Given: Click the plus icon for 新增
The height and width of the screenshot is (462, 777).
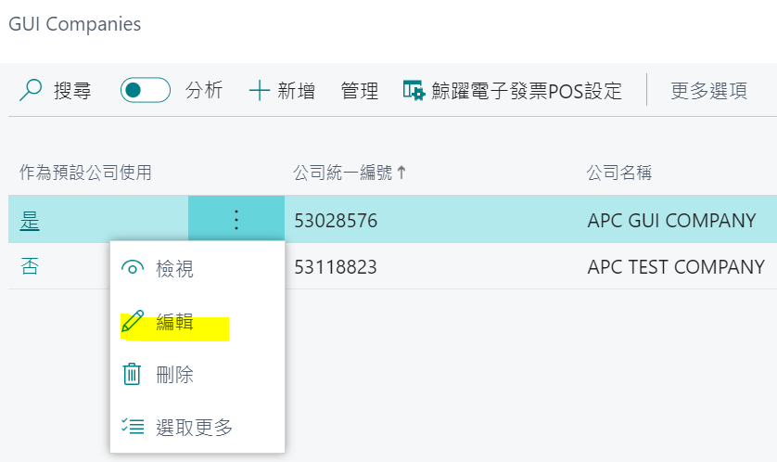Looking at the screenshot, I should pos(260,91).
